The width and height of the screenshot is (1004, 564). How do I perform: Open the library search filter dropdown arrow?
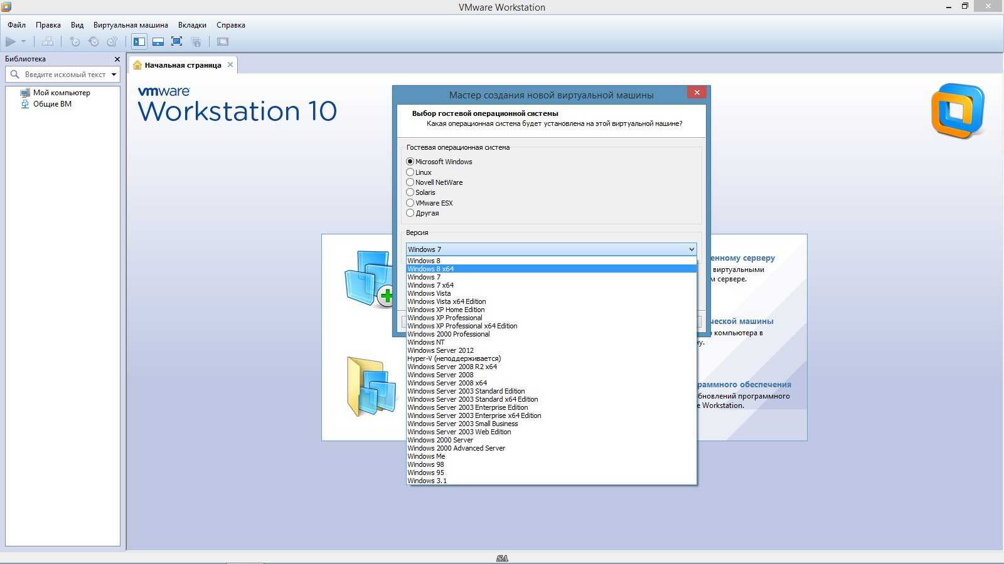tap(114, 75)
